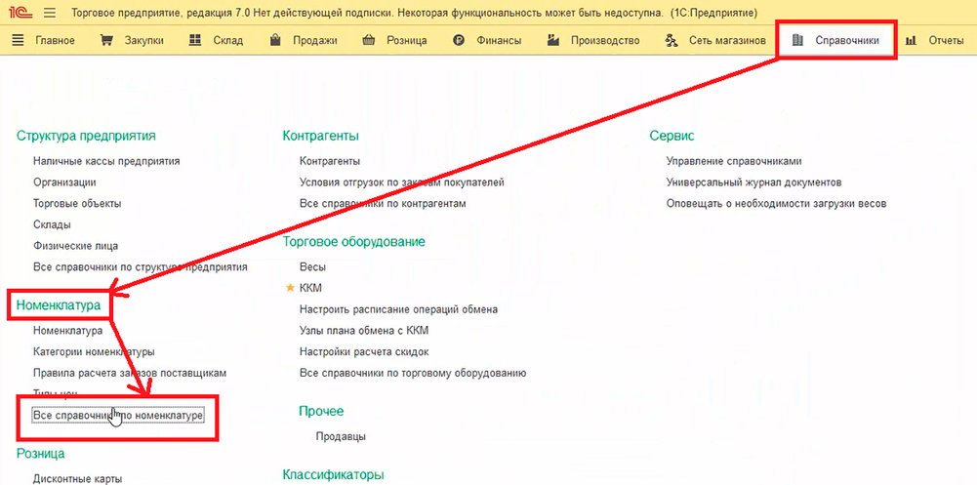This screenshot has width=977, height=485.
Task: Click the 1C logo icon in title bar
Action: click(20, 13)
